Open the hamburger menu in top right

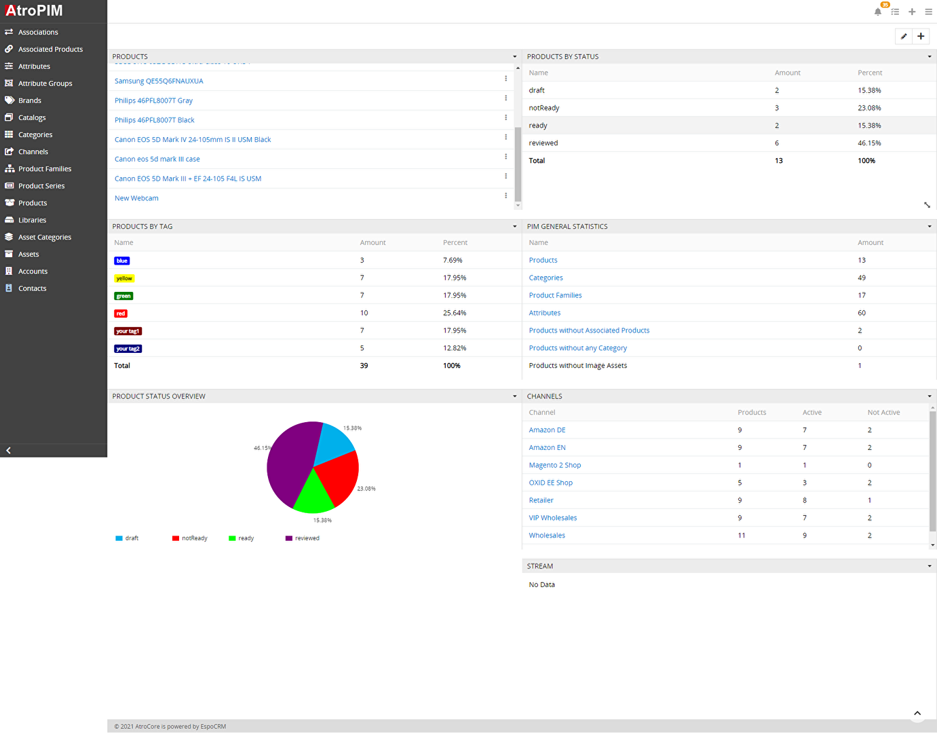(x=928, y=12)
